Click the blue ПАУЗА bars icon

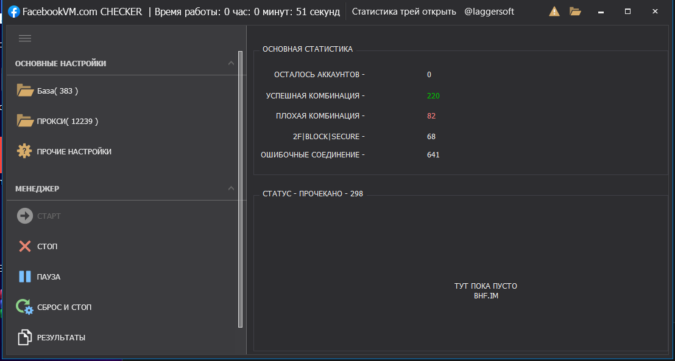(25, 277)
